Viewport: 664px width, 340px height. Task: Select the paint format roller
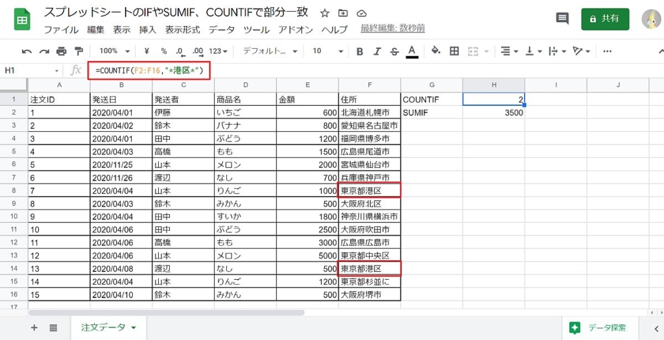coord(79,51)
